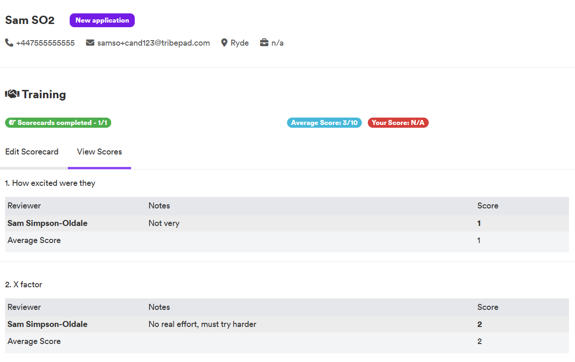Click Reviewer column header in How excited table
Image resolution: width=575 pixels, height=362 pixels.
click(24, 206)
